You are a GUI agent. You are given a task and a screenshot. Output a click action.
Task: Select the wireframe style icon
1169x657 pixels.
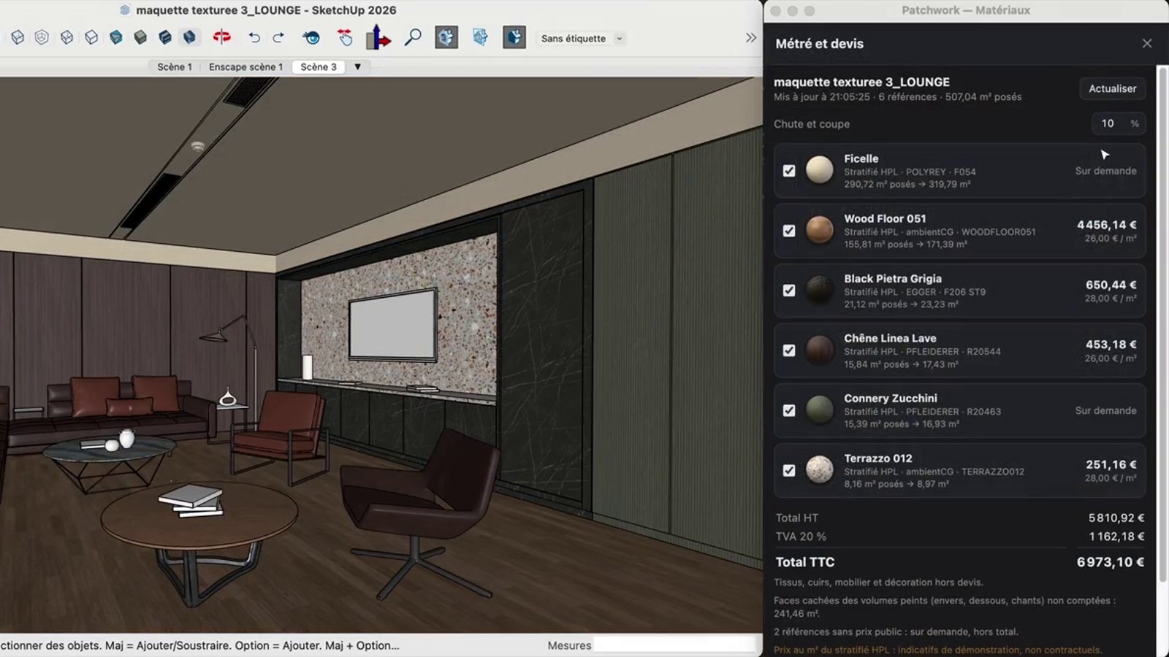pos(66,37)
